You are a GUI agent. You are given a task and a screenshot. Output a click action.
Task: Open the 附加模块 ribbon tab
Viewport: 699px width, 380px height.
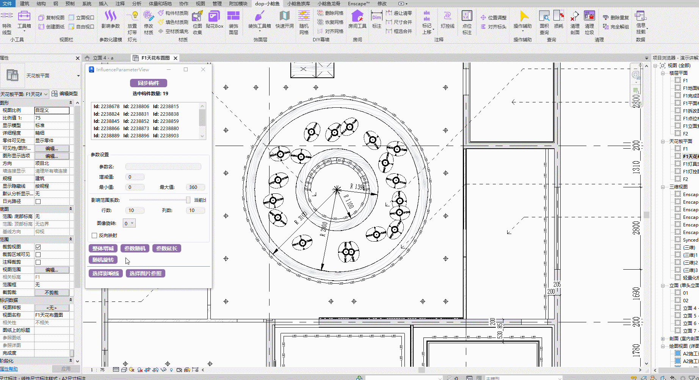pyautogui.click(x=238, y=3)
